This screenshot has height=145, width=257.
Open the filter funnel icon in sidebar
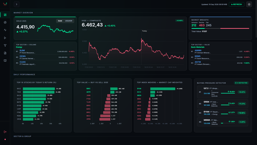pyautogui.click(x=5, y=45)
